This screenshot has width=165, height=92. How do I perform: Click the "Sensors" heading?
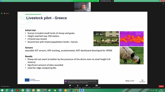(x=29, y=48)
